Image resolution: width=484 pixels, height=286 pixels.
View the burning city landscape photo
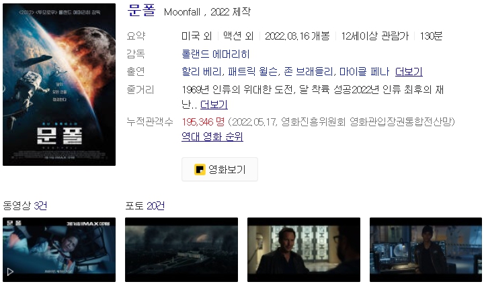pos(182,250)
